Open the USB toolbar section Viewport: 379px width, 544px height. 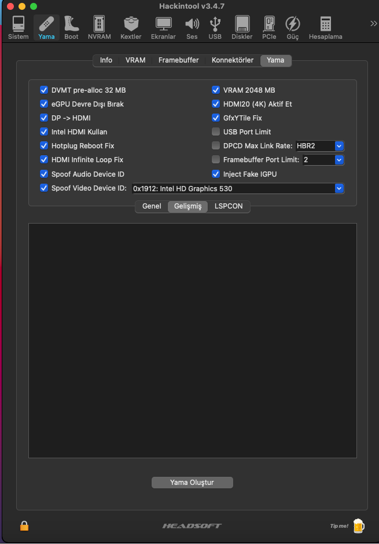215,28
